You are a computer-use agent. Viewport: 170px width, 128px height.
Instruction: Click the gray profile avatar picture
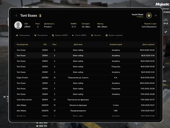click(18, 25)
